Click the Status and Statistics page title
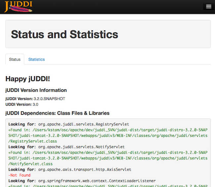This screenshot has width=215, height=187. (x=64, y=34)
